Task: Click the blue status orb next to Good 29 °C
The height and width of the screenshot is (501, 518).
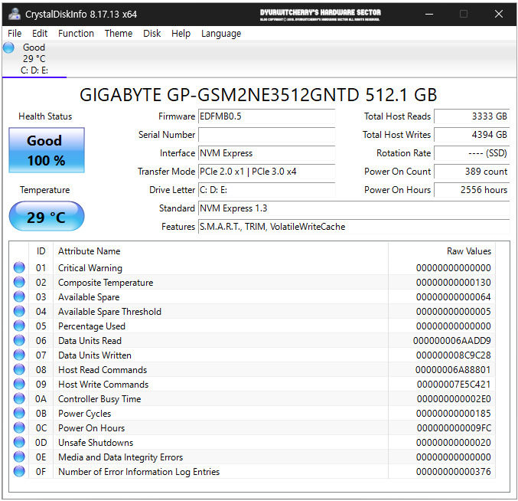Action: point(9,47)
